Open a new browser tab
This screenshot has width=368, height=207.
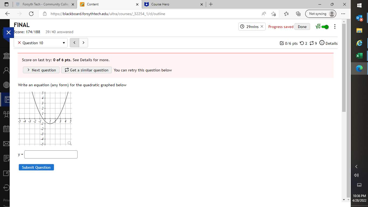click(x=211, y=4)
